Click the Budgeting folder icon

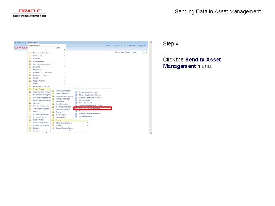53,101
